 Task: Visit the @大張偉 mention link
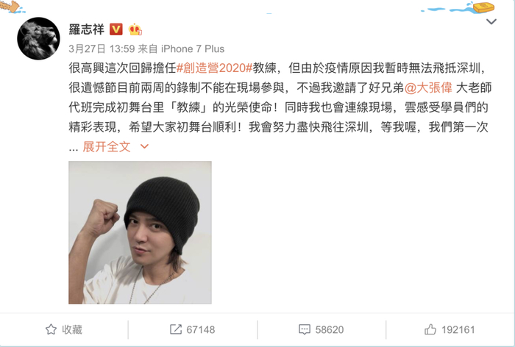[x=428, y=87]
